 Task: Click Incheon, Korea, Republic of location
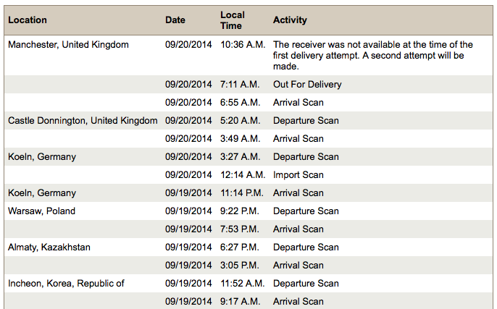(x=66, y=284)
